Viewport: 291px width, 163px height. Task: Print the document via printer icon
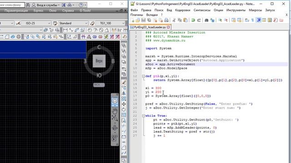[166, 20]
